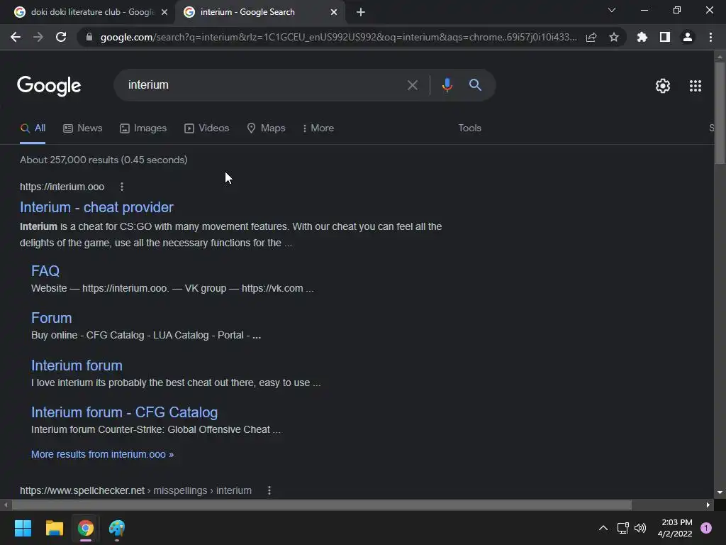
Task: Click the https://interium.ooo URL text
Action: pyautogui.click(x=62, y=187)
